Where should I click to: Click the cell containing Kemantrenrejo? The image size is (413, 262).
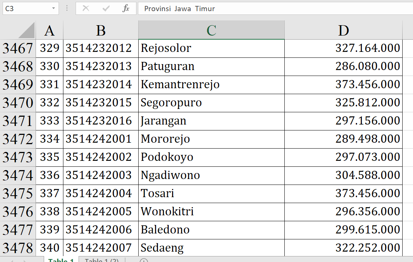(x=211, y=84)
